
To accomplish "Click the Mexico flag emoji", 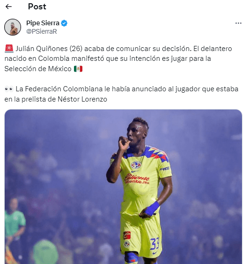I will click(x=78, y=69).
